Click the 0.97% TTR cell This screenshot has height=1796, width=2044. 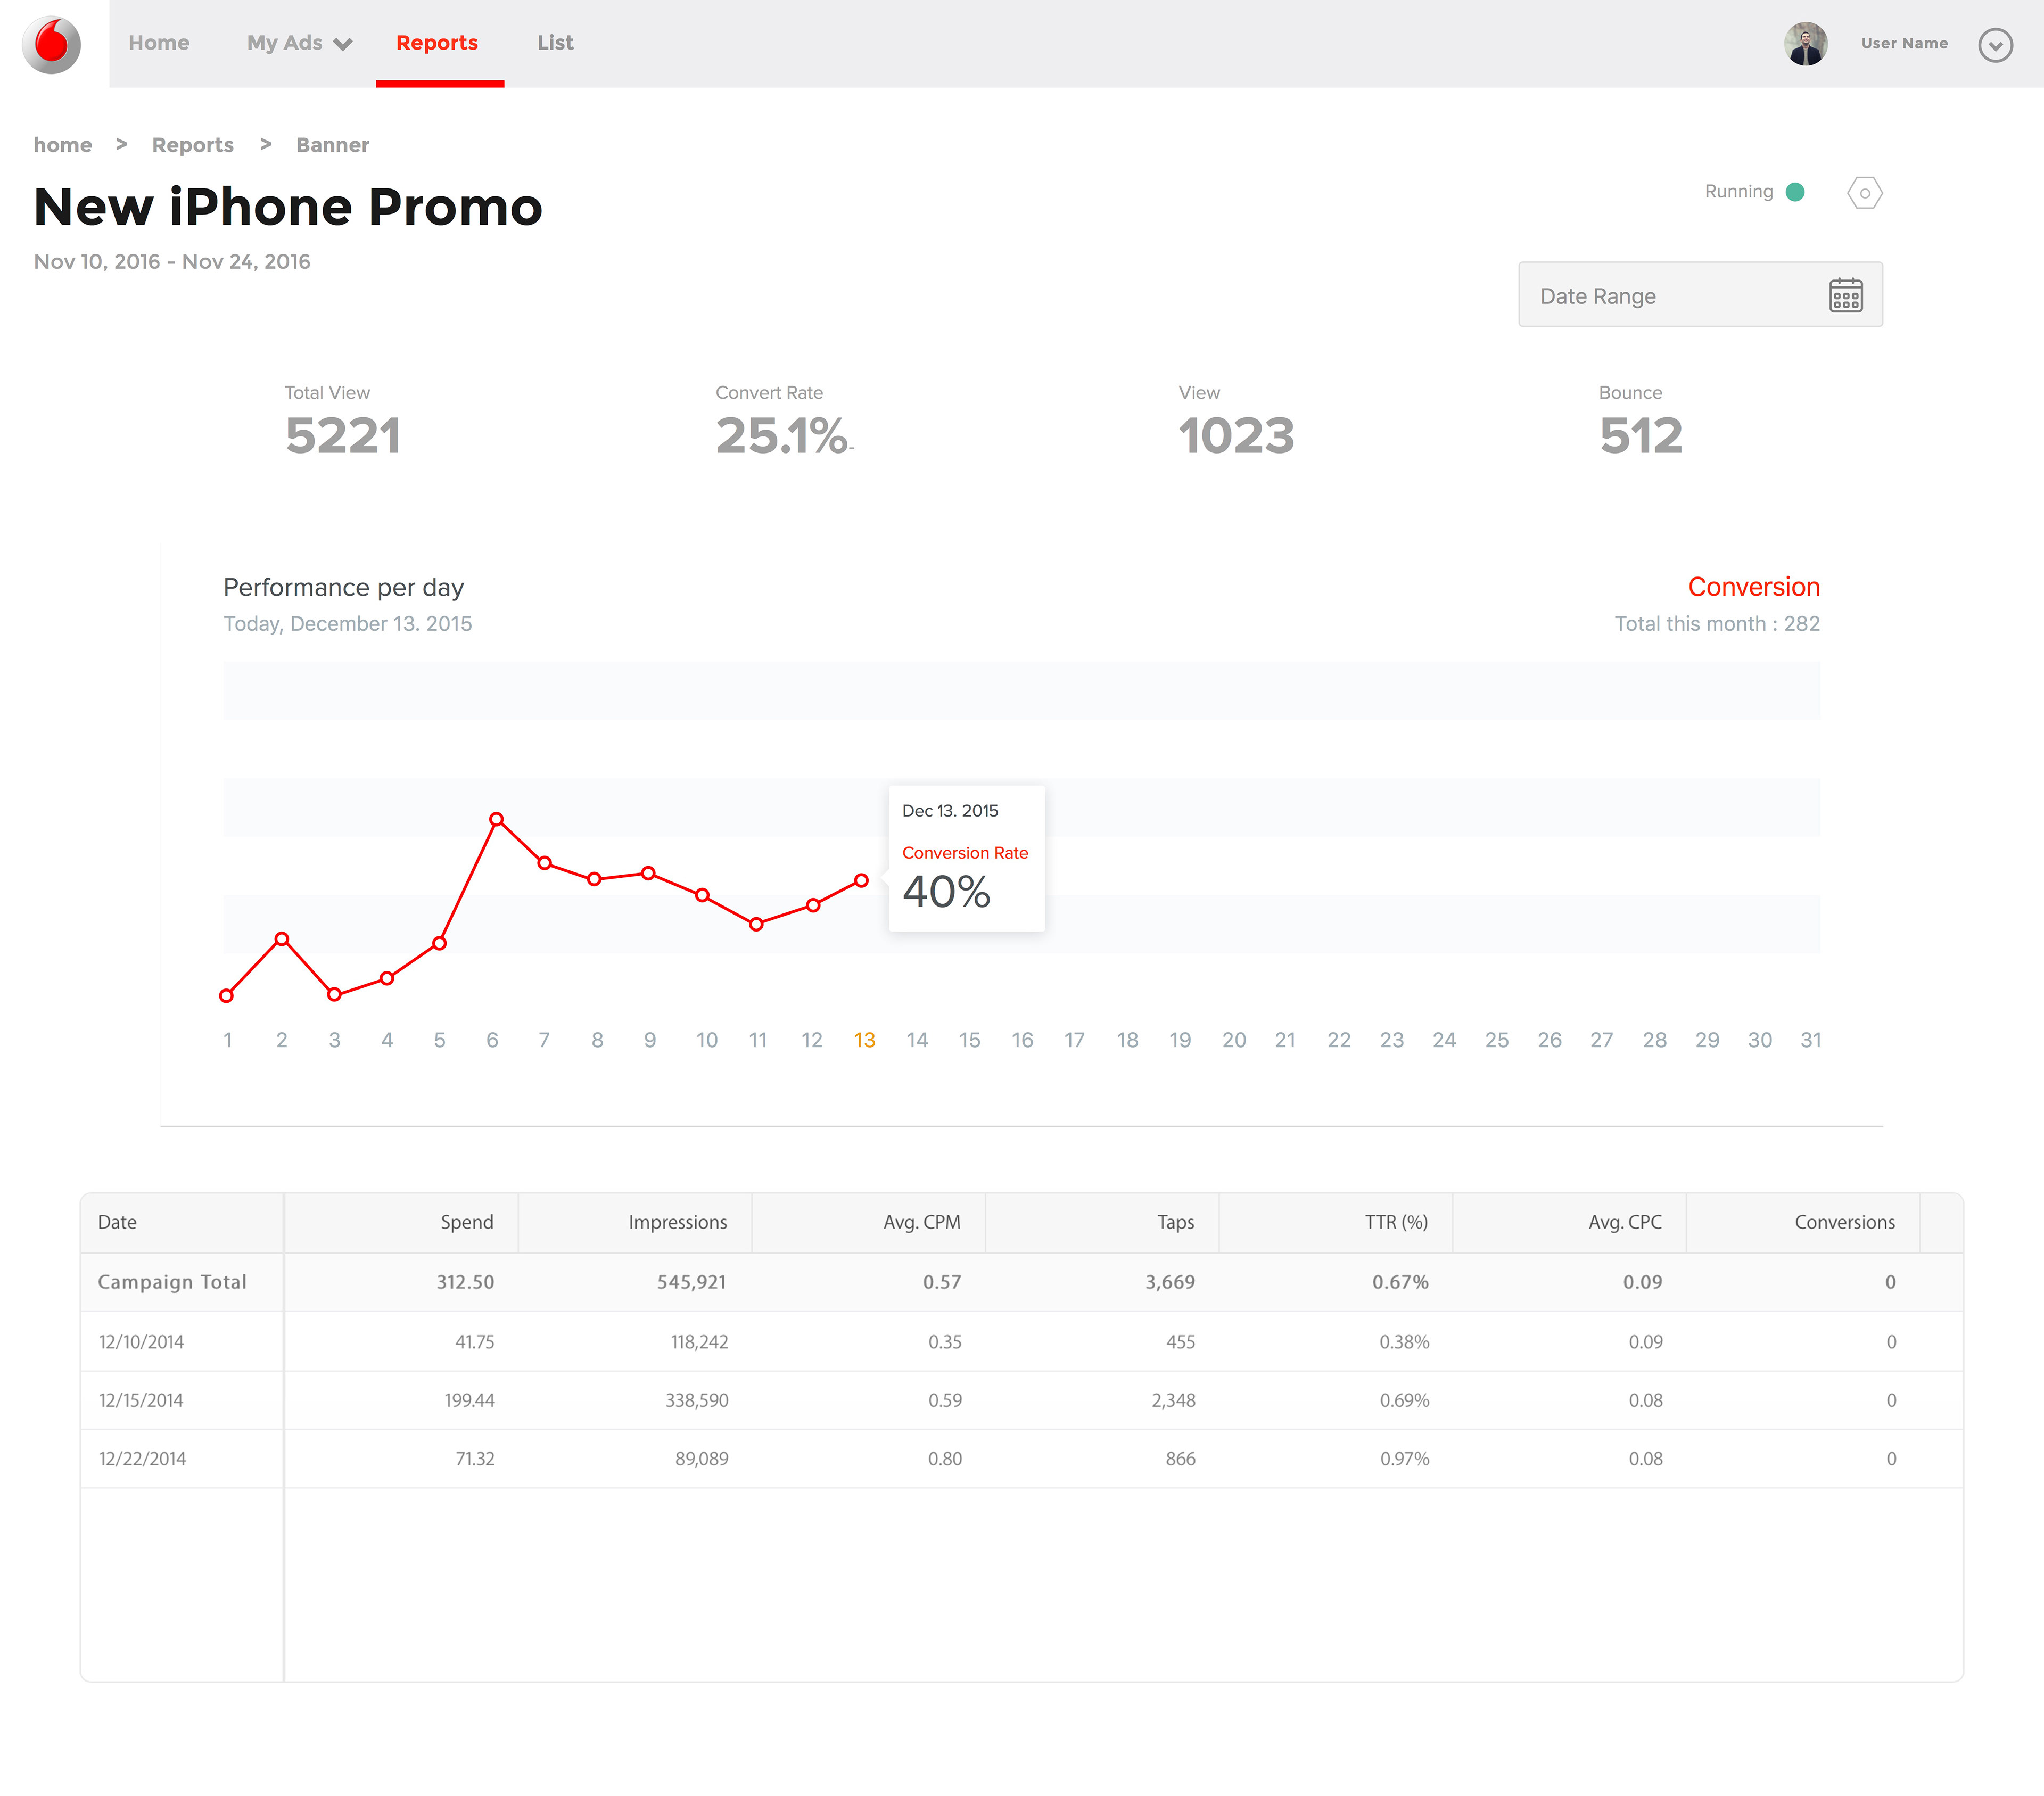click(1405, 1459)
